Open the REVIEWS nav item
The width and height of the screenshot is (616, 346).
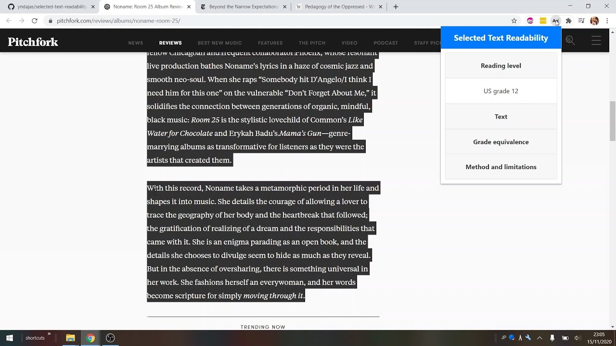[x=170, y=43]
